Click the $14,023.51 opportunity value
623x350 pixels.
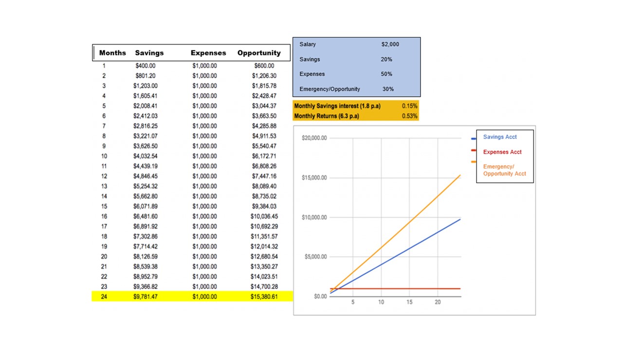pos(264,277)
